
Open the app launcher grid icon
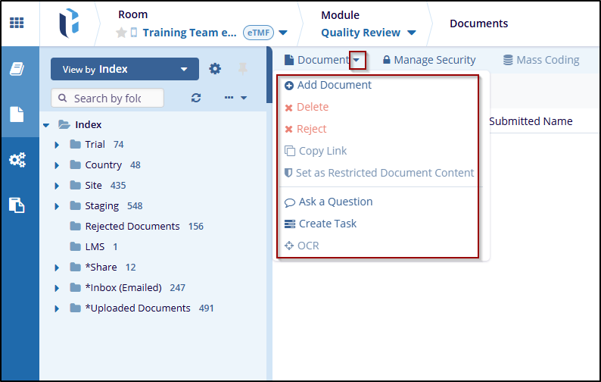[x=17, y=23]
